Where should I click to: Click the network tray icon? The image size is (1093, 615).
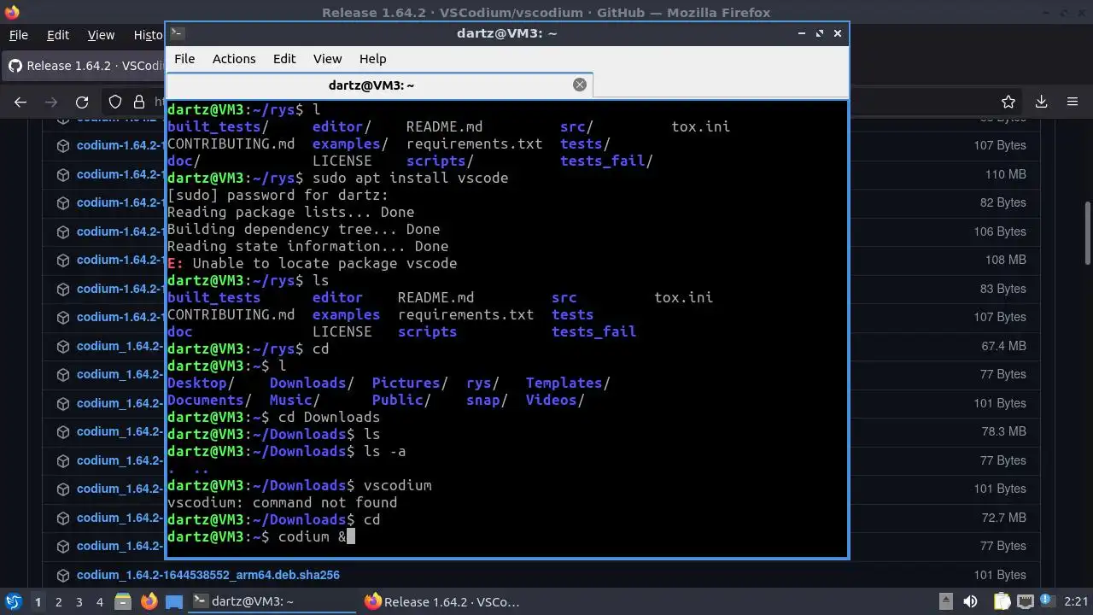coord(1026,601)
